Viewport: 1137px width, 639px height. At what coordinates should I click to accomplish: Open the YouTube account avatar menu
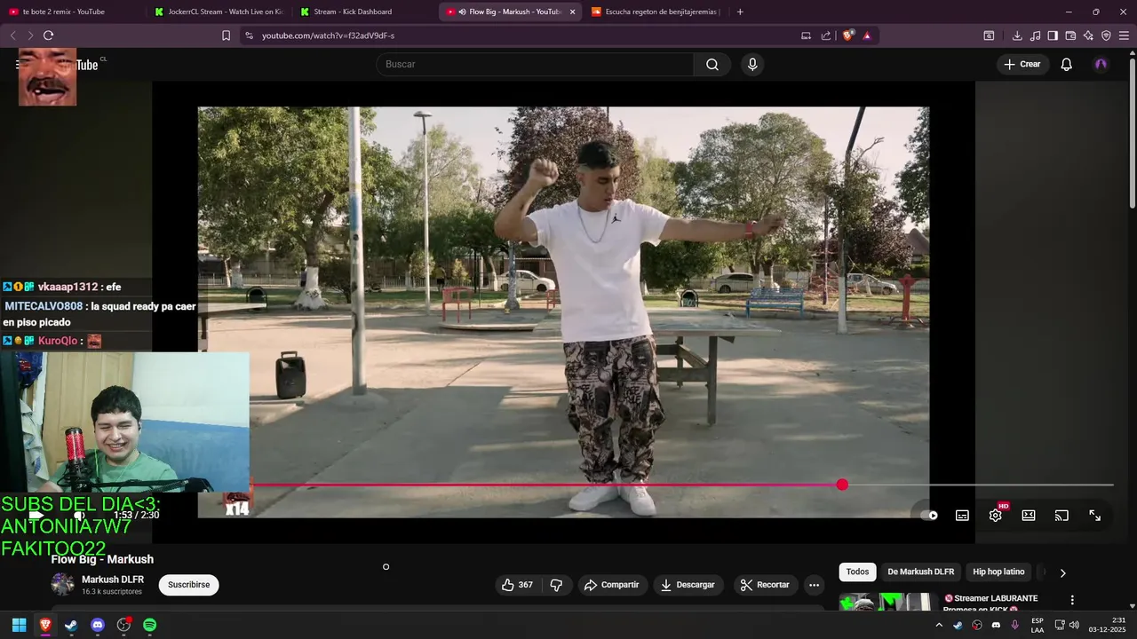point(1101,64)
